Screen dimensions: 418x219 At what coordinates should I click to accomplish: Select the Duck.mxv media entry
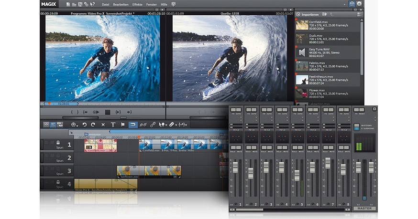[x=328, y=39]
